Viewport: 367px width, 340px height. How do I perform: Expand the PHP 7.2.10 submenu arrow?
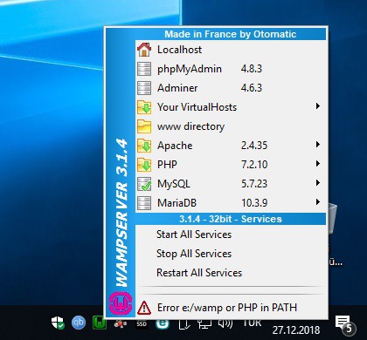(x=318, y=164)
